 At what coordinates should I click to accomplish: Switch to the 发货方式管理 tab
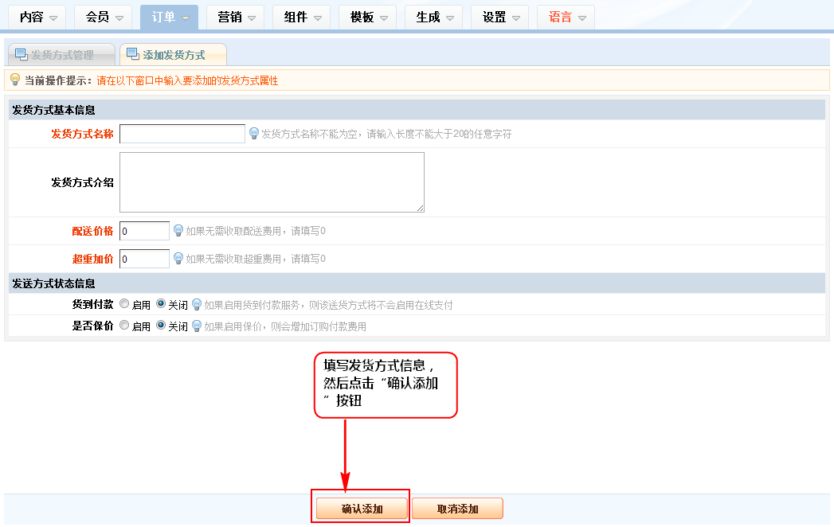point(61,55)
